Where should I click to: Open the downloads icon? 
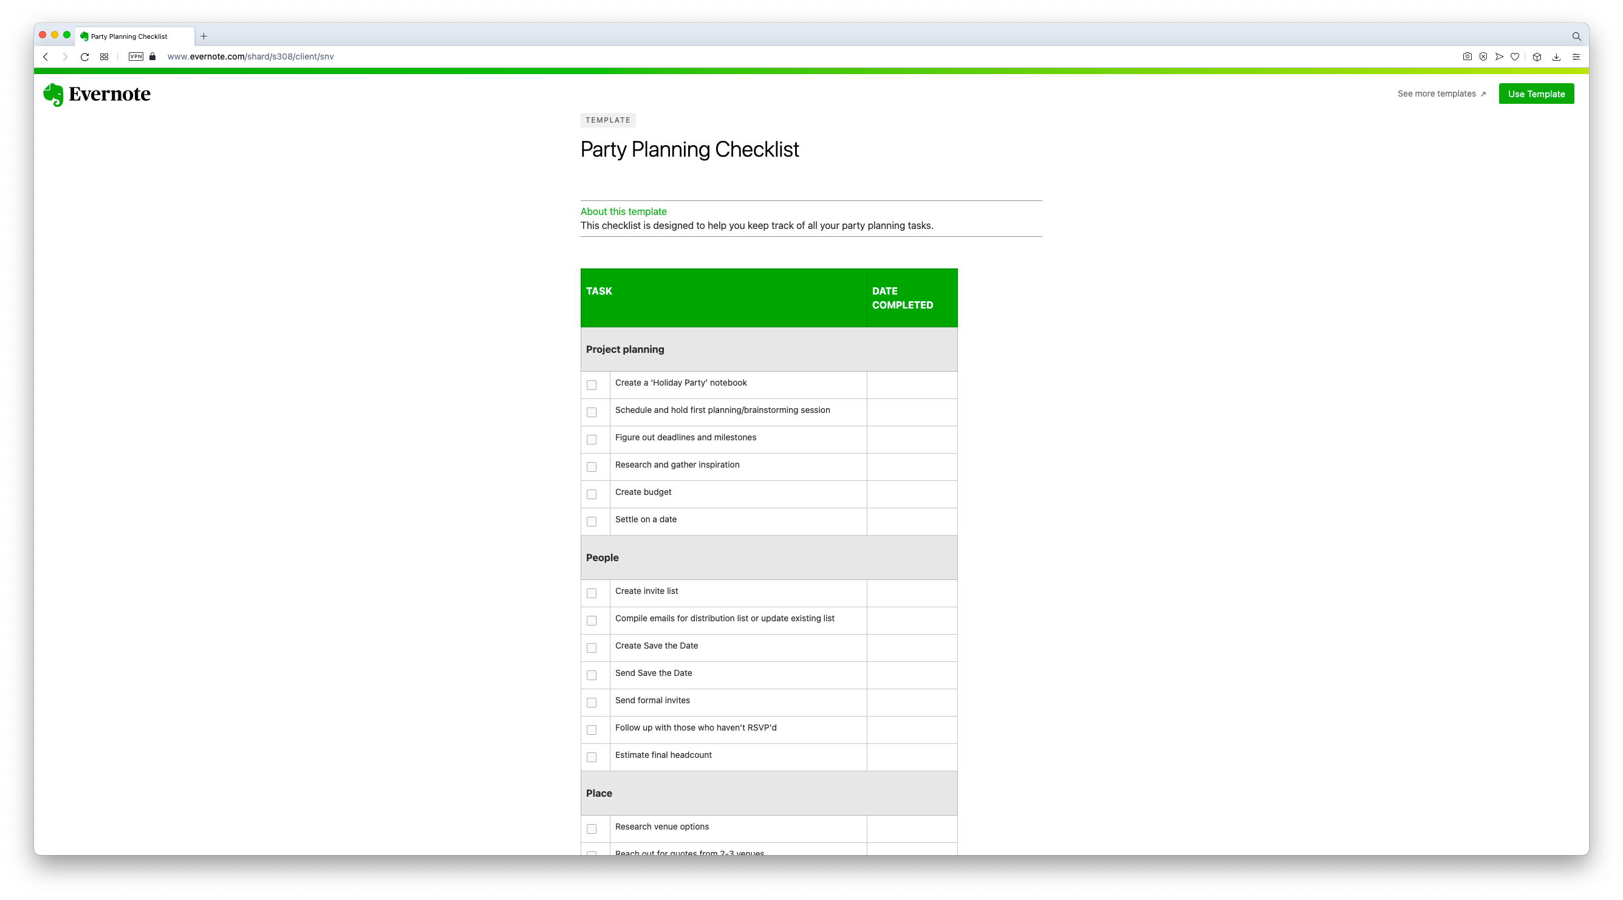pyautogui.click(x=1556, y=56)
